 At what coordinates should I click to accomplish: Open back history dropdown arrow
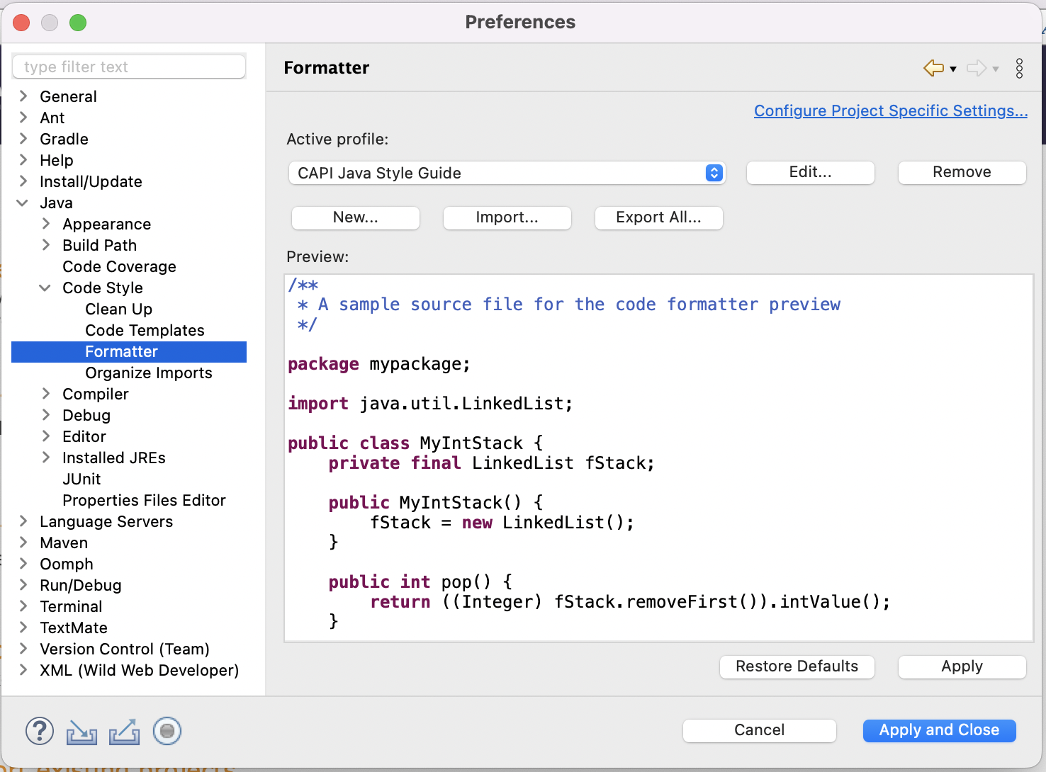[953, 69]
